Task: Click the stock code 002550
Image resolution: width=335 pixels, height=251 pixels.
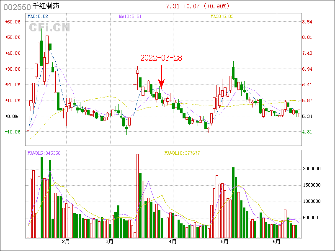Action: (x=17, y=7)
